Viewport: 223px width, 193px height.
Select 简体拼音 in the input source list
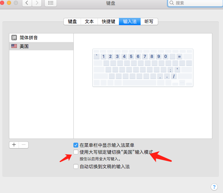tap(41, 38)
